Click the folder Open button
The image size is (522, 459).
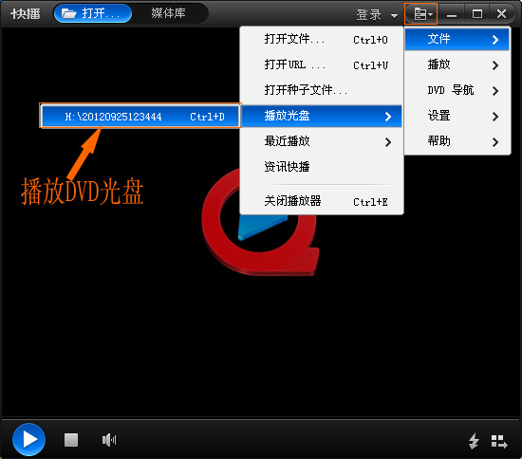pos(93,13)
